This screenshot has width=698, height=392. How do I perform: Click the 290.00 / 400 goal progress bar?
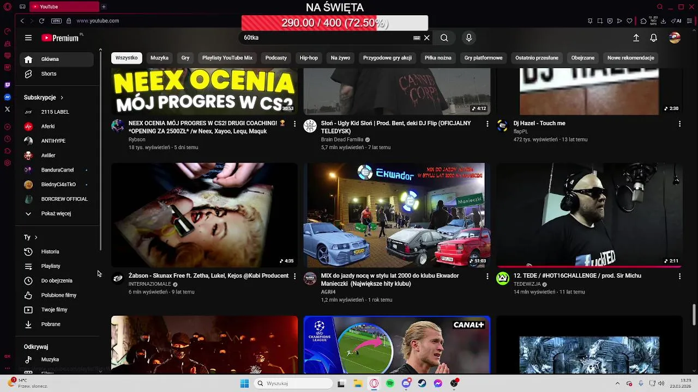pos(335,23)
